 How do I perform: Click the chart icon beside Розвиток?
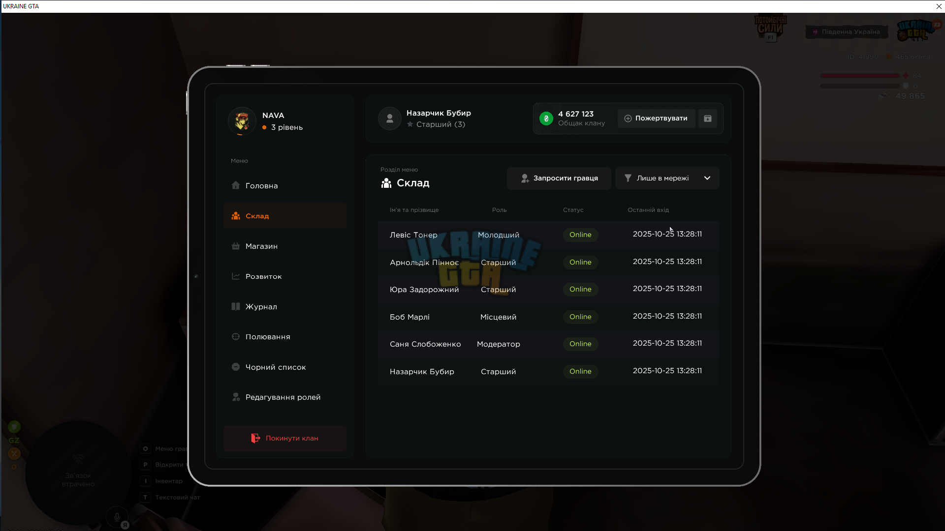click(x=236, y=276)
